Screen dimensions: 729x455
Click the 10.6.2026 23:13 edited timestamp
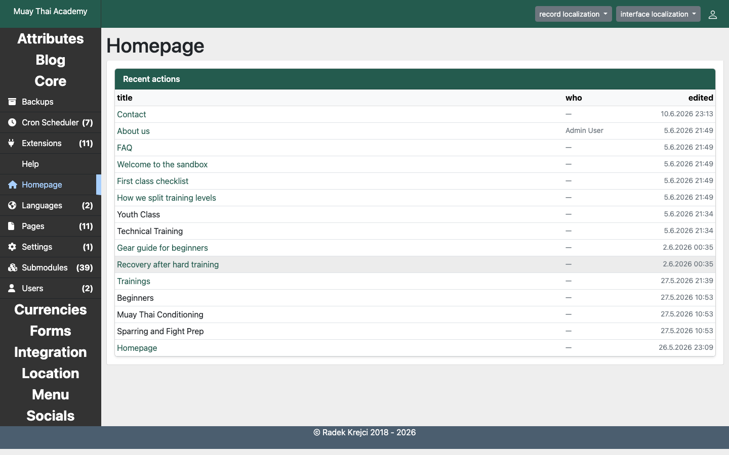click(687, 114)
